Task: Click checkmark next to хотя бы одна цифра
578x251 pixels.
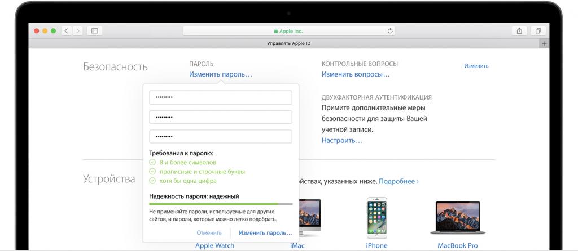Action: (152, 181)
